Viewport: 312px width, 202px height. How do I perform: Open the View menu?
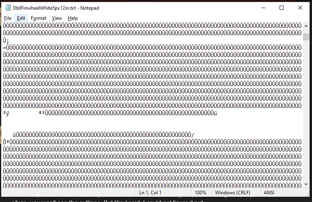(x=57, y=18)
